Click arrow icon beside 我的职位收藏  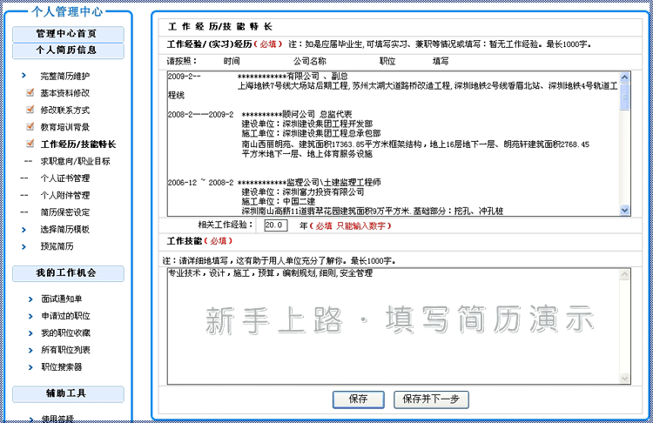[30, 333]
